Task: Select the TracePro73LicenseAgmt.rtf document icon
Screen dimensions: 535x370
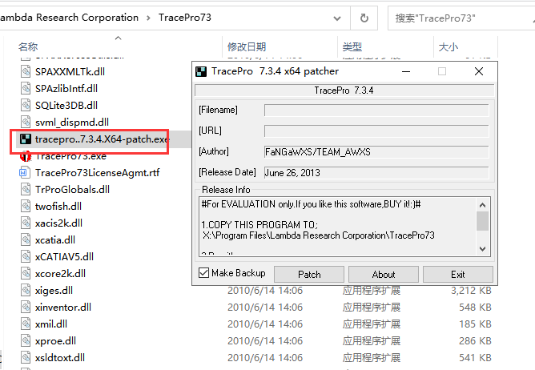Action: click(26, 173)
